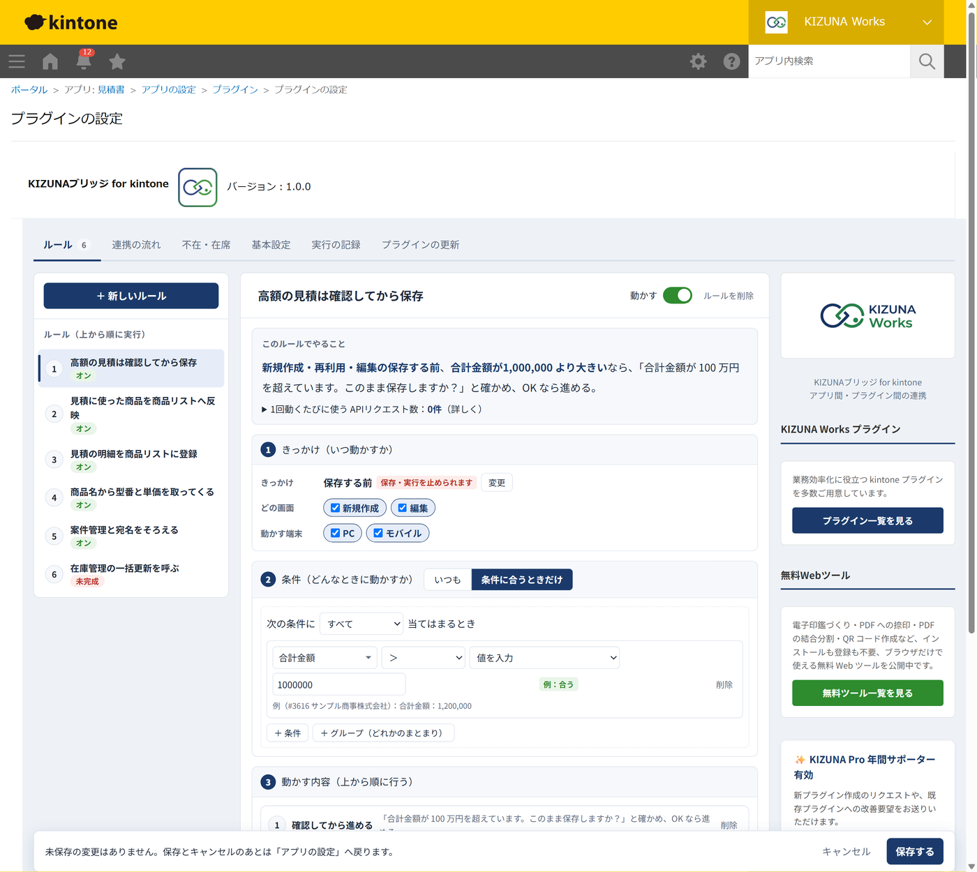Image resolution: width=977 pixels, height=872 pixels.
Task: Switch to the 連携の流れ tab
Action: pos(136,245)
